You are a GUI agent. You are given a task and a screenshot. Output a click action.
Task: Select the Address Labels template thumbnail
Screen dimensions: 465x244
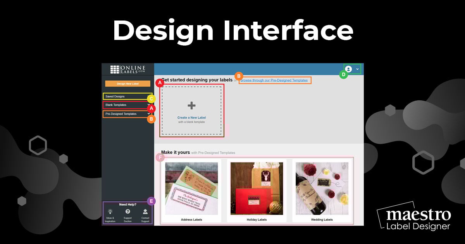[x=191, y=188]
